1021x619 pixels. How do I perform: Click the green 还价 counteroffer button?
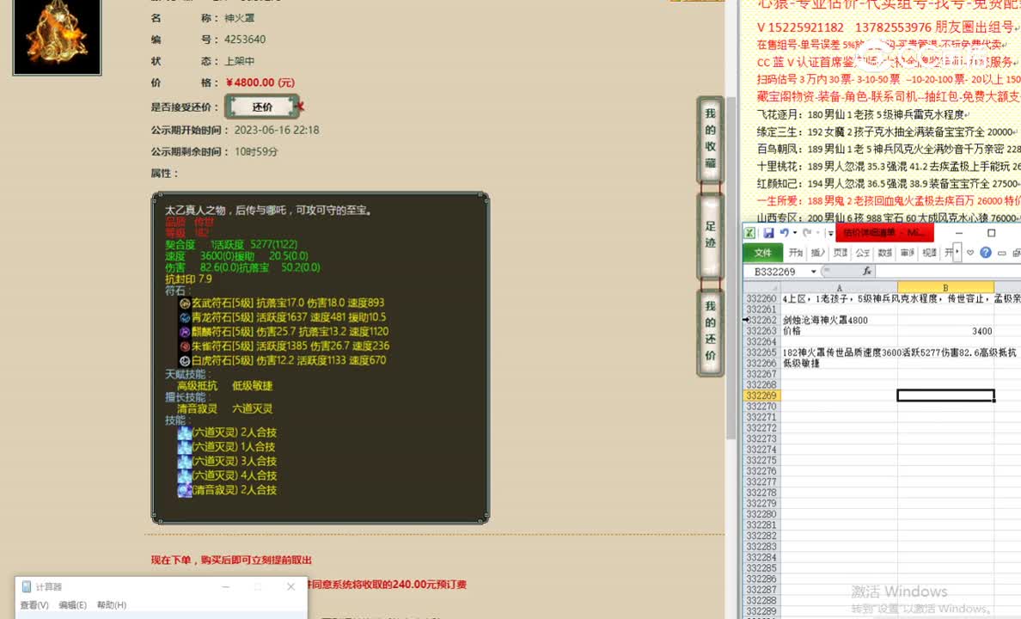click(x=261, y=106)
